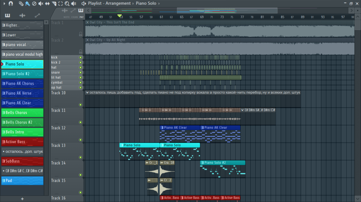Select the Mute tool
The height and width of the screenshot is (202, 361).
[x=41, y=4]
